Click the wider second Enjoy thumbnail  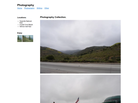[x=28, y=39]
